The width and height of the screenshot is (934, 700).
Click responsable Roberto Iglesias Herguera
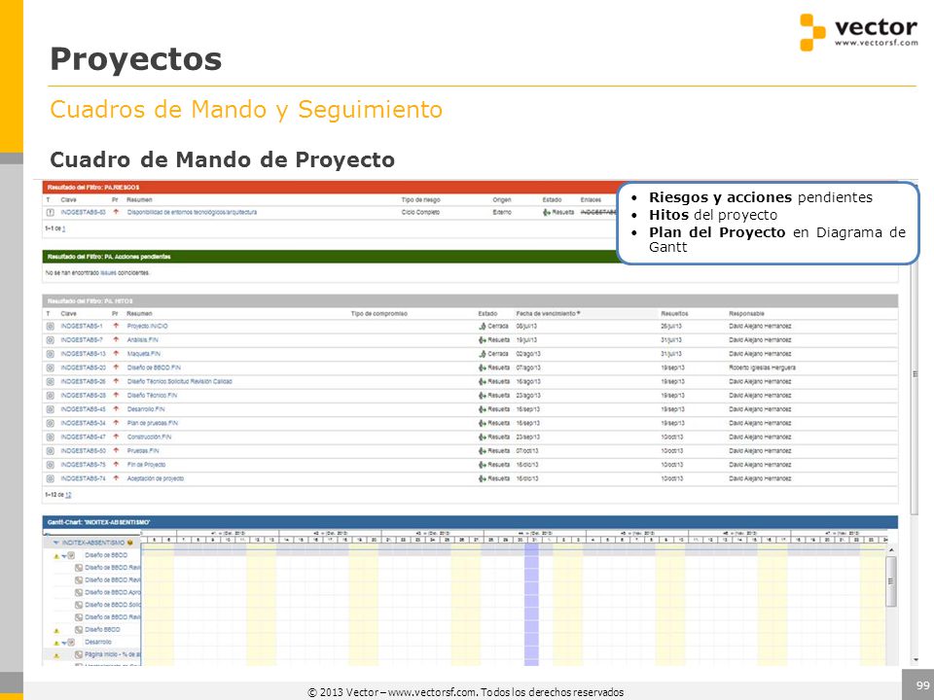tap(762, 367)
